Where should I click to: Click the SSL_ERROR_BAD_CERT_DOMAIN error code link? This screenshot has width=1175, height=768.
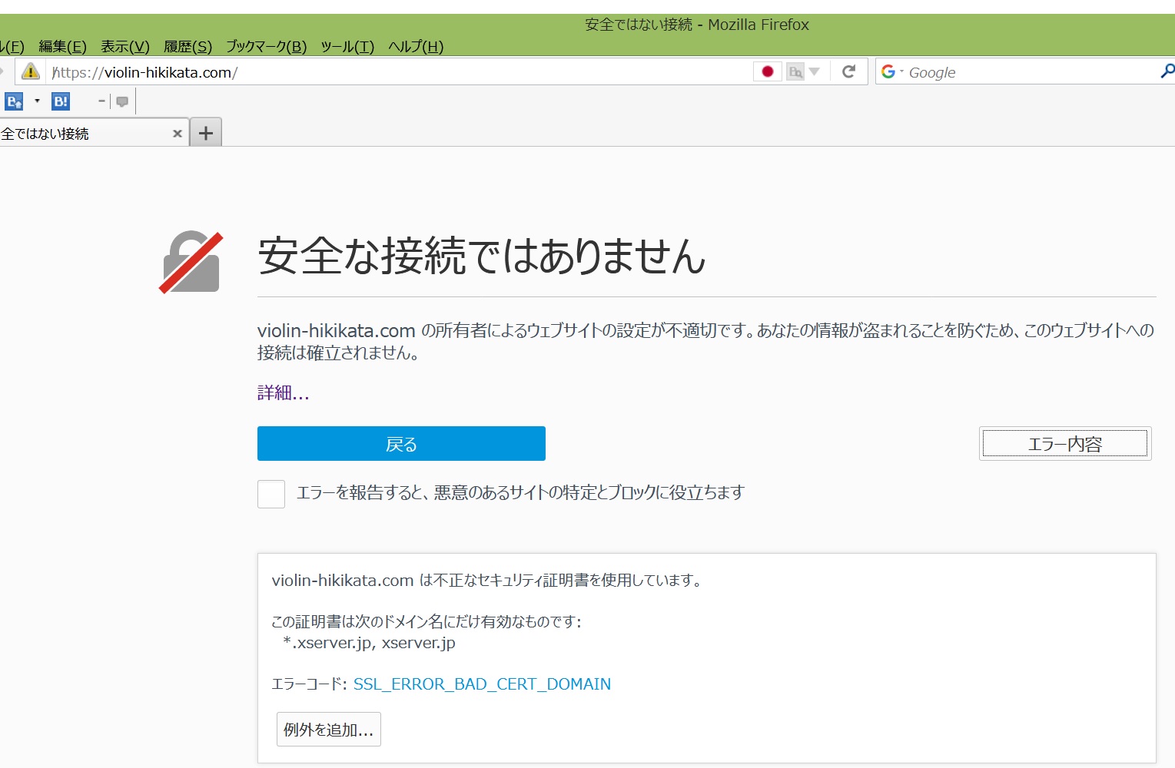pos(482,684)
